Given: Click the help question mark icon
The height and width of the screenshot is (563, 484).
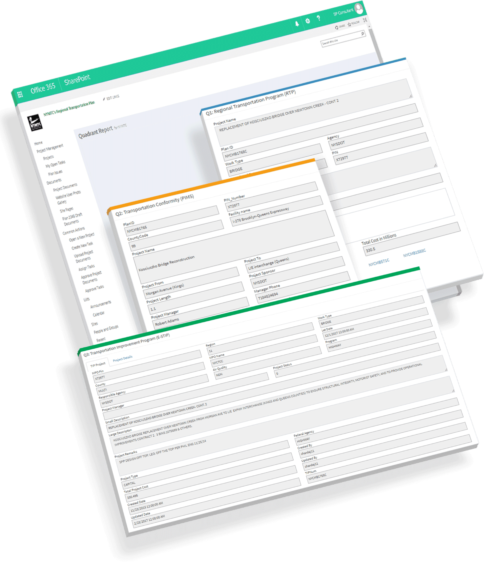Looking at the screenshot, I should click(x=319, y=19).
